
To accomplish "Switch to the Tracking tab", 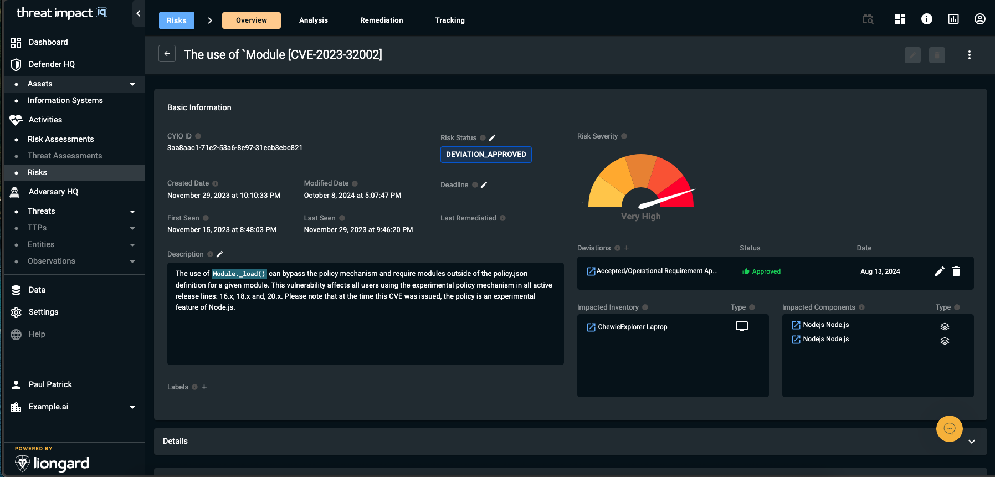I will click(x=450, y=20).
